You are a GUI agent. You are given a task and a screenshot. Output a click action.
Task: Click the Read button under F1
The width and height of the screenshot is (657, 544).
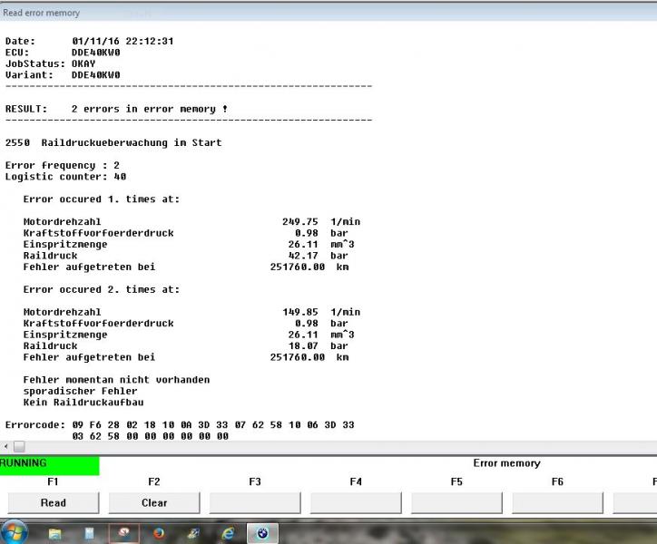pyautogui.click(x=53, y=502)
